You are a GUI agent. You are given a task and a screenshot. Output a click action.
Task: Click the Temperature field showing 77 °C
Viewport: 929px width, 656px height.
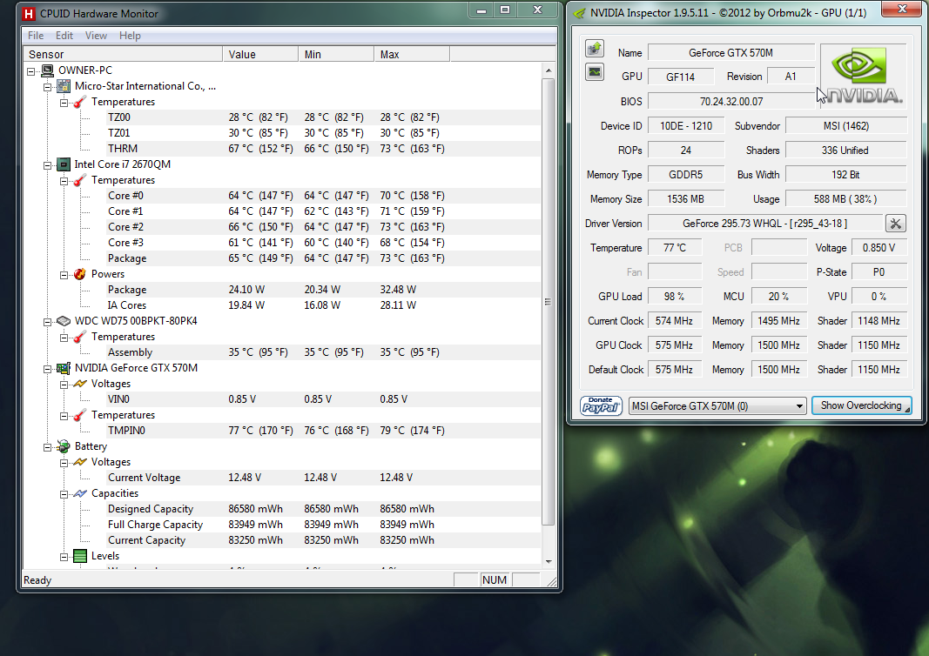(x=674, y=248)
